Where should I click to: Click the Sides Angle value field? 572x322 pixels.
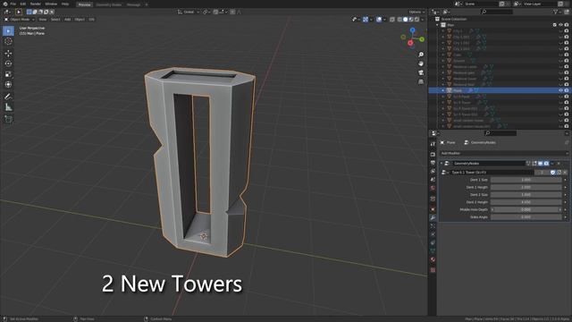pyautogui.click(x=526, y=217)
